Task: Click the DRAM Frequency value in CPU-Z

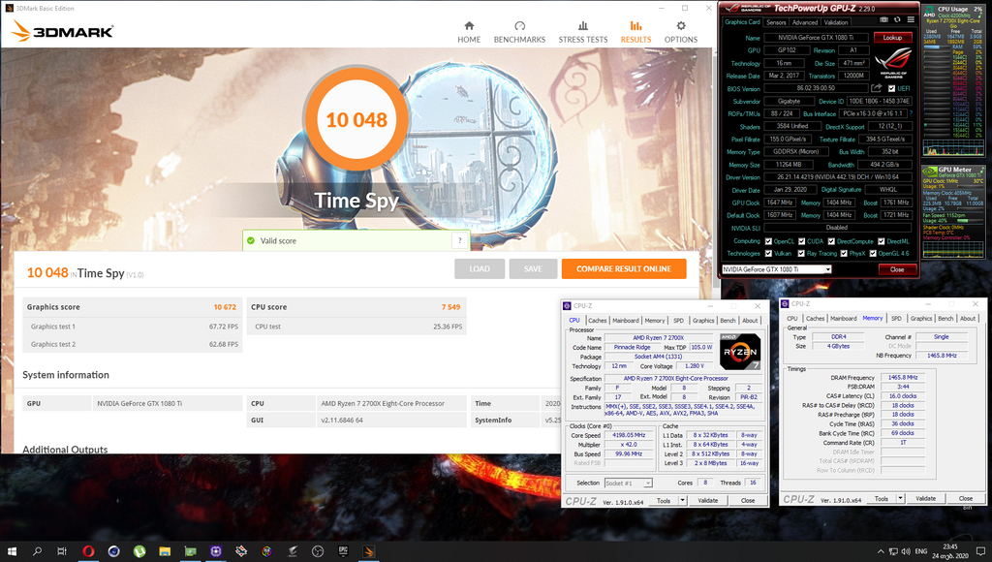Action: [903, 377]
